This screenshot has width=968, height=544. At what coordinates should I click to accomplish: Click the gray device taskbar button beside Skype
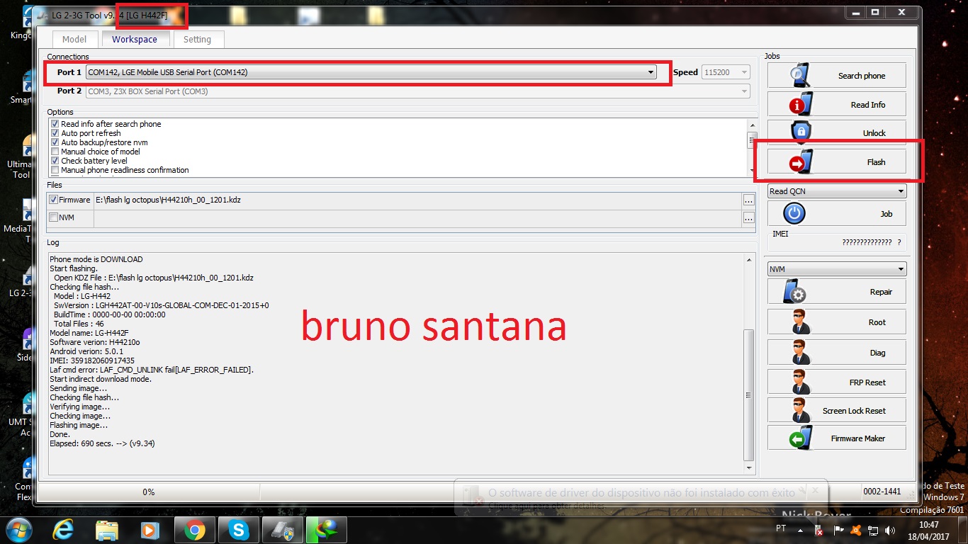click(x=282, y=529)
